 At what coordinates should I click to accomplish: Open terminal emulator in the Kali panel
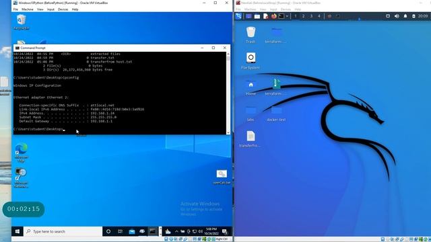tap(281, 16)
